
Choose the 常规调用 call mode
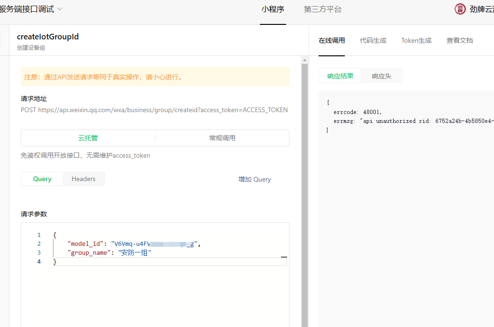222,138
